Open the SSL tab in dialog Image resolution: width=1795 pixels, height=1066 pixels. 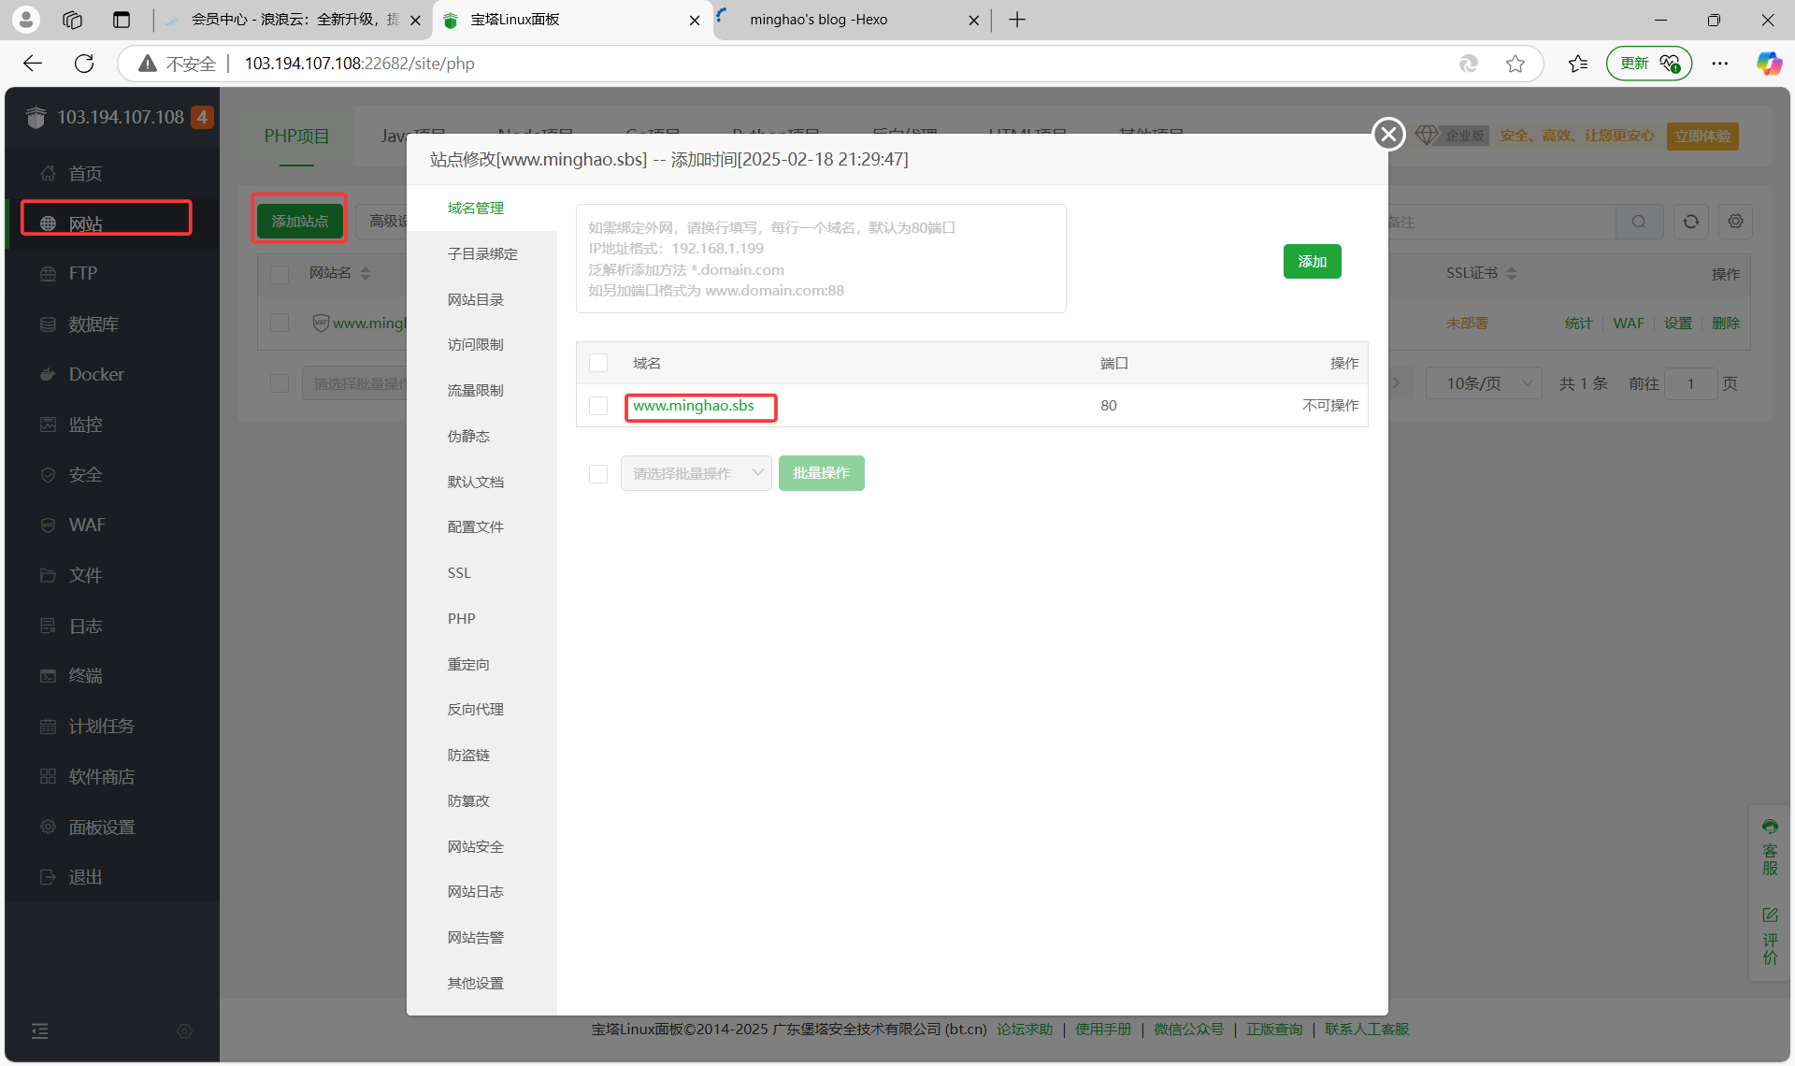[459, 573]
